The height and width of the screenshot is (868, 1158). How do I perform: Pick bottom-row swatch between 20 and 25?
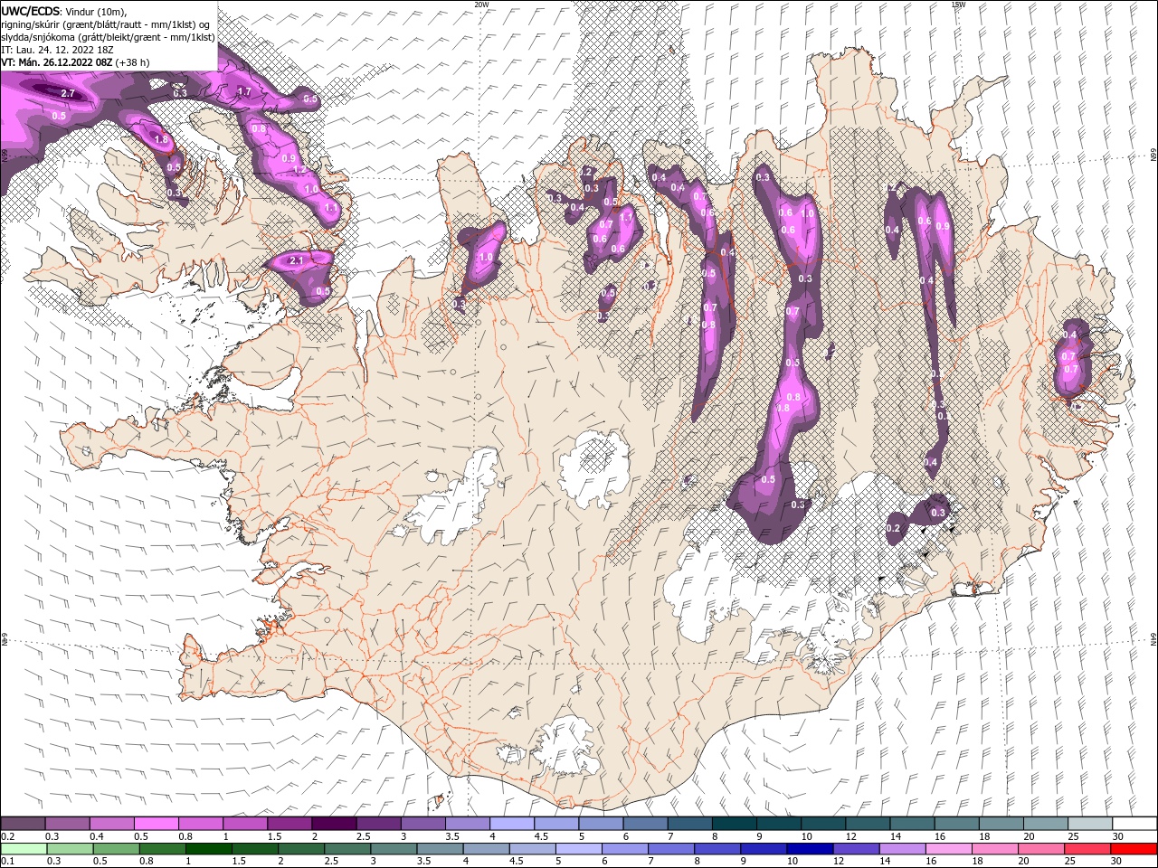(1041, 849)
